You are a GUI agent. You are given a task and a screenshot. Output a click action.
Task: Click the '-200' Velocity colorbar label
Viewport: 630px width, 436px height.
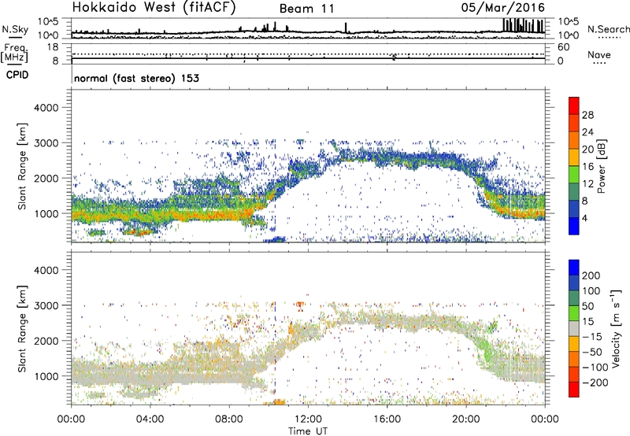click(x=595, y=382)
